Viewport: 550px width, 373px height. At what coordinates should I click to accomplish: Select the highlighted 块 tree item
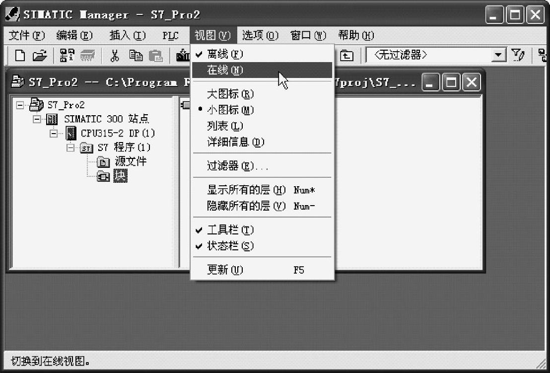click(120, 175)
